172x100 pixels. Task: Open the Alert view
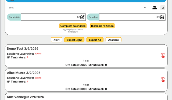(56, 40)
